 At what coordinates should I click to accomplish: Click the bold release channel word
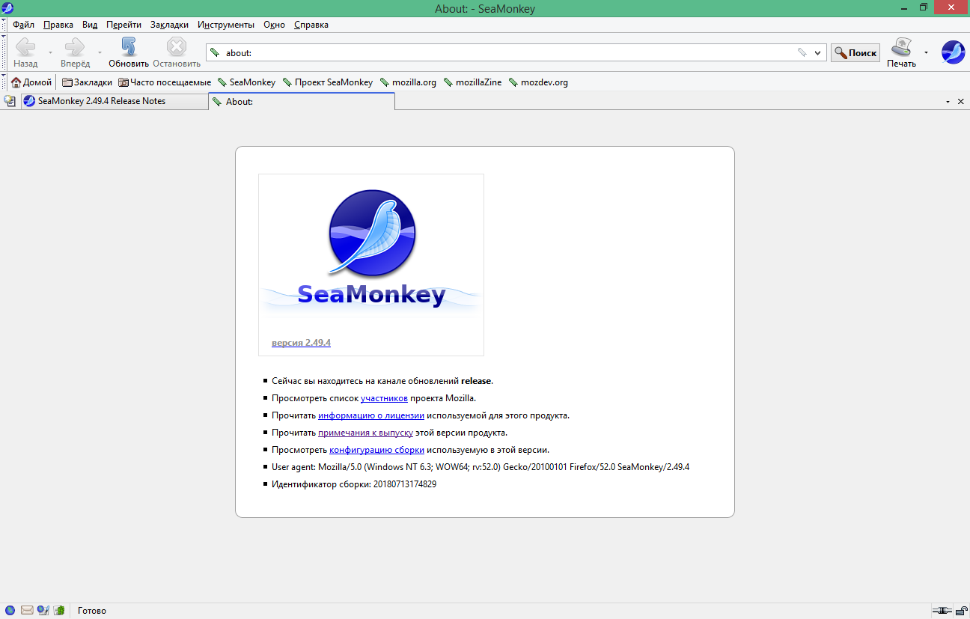[x=476, y=381]
